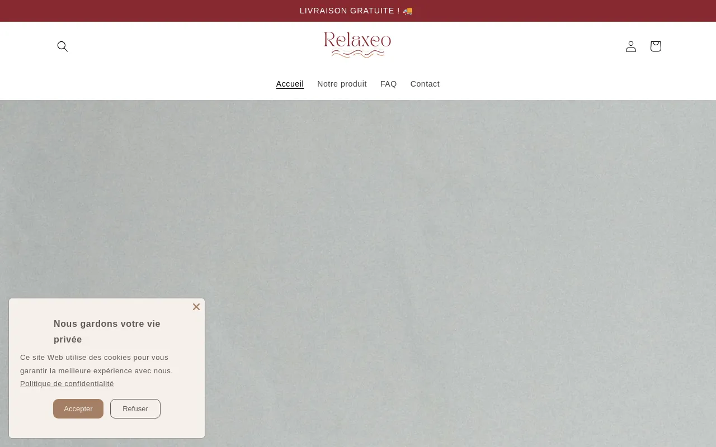Open the search magnifier icon
716x447 pixels.
(x=63, y=46)
